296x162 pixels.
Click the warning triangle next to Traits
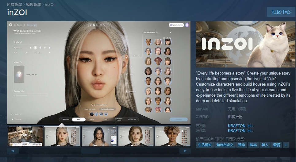(x=21, y=62)
